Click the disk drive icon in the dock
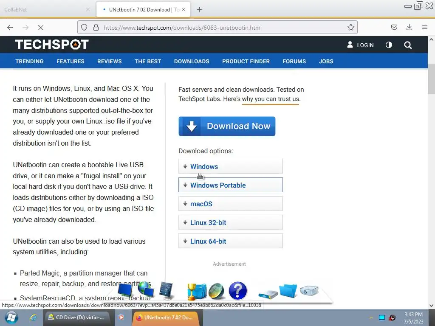This screenshot has width=435, height=326. (x=268, y=294)
